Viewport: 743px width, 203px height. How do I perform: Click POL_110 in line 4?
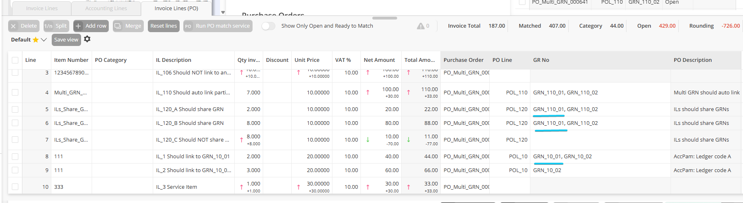pyautogui.click(x=517, y=93)
